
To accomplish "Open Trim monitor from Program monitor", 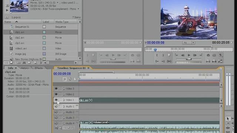I will coord(220,61).
